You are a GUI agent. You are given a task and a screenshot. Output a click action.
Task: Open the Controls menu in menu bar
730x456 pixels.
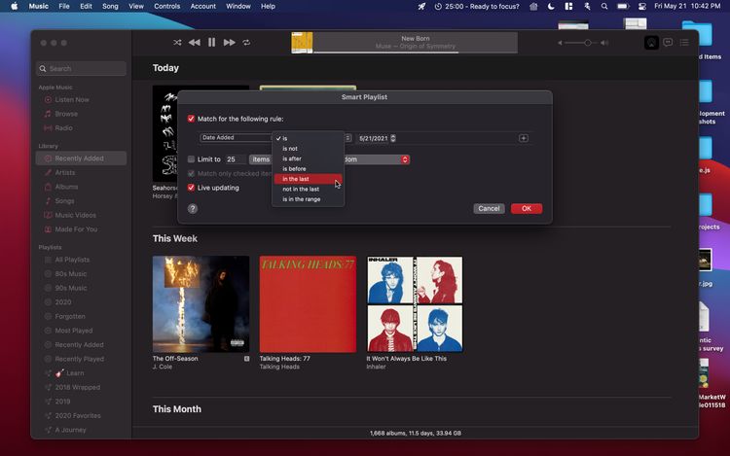click(166, 6)
